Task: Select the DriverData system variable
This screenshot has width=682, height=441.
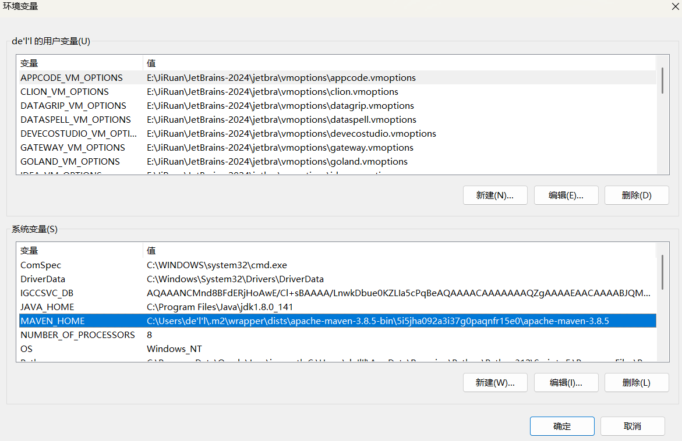Action: [x=43, y=279]
